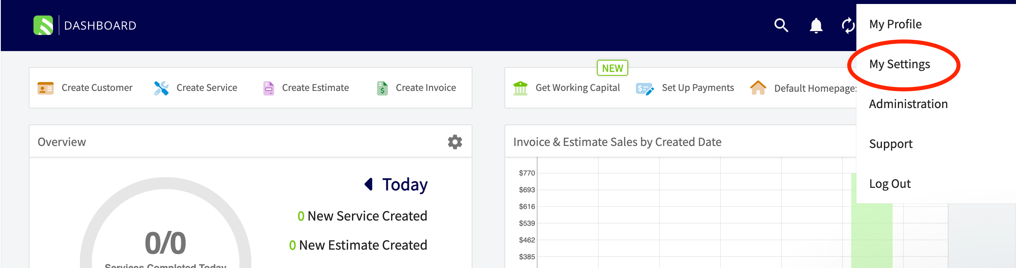Click the green bar in sales chart
Image resolution: width=1016 pixels, height=268 pixels.
tap(872, 235)
